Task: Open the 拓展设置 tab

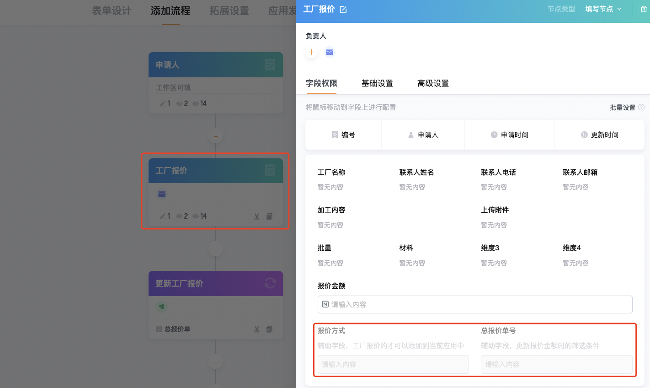Action: coord(229,11)
